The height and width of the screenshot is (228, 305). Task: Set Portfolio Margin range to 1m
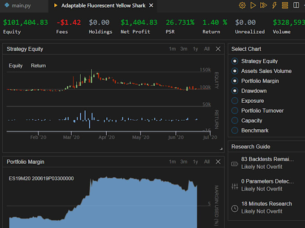(x=172, y=162)
